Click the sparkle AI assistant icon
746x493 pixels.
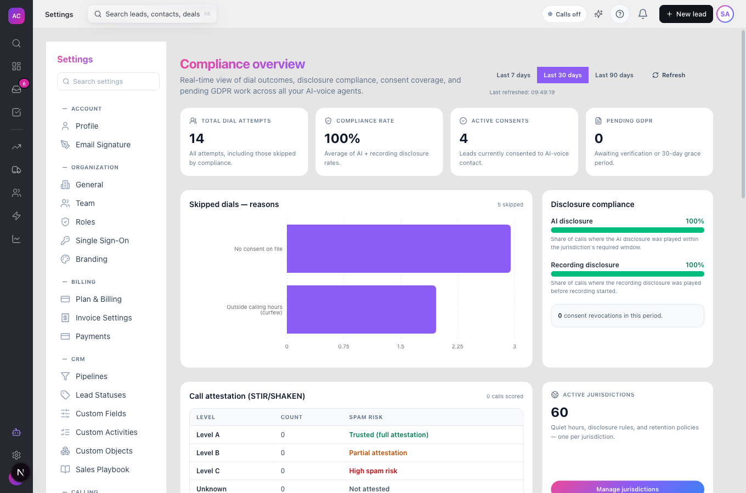coord(598,14)
